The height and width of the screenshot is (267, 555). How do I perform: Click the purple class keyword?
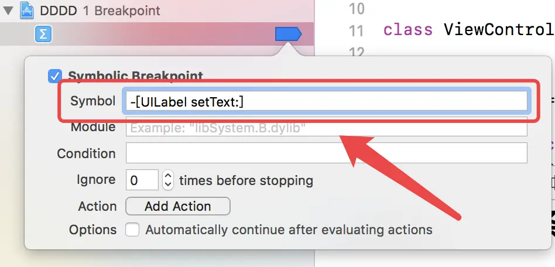point(407,30)
